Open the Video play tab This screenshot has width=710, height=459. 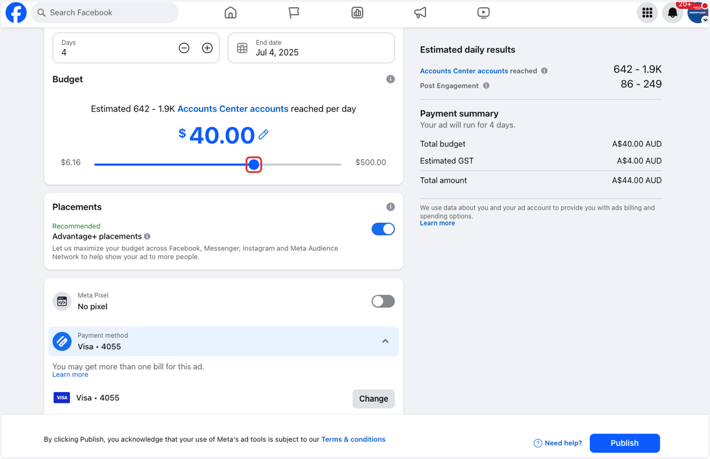pyautogui.click(x=483, y=12)
